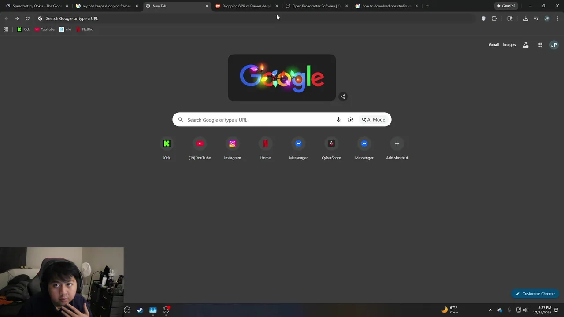Open the YouTube bookmark in bookmarks bar

tap(45, 29)
